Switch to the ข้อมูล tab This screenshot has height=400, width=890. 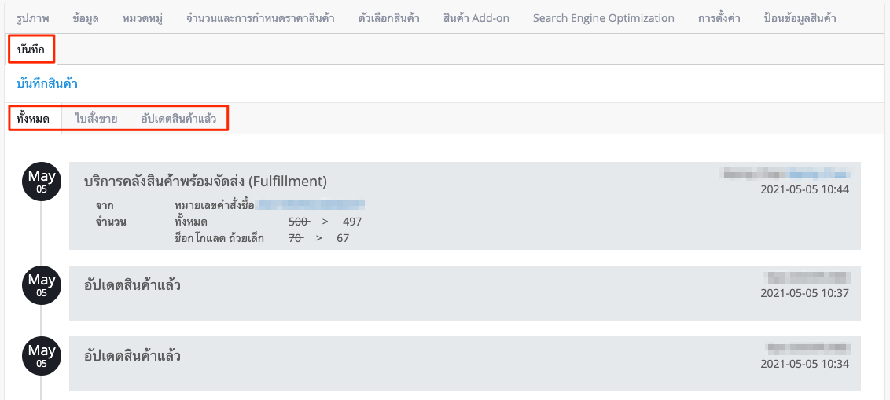86,18
